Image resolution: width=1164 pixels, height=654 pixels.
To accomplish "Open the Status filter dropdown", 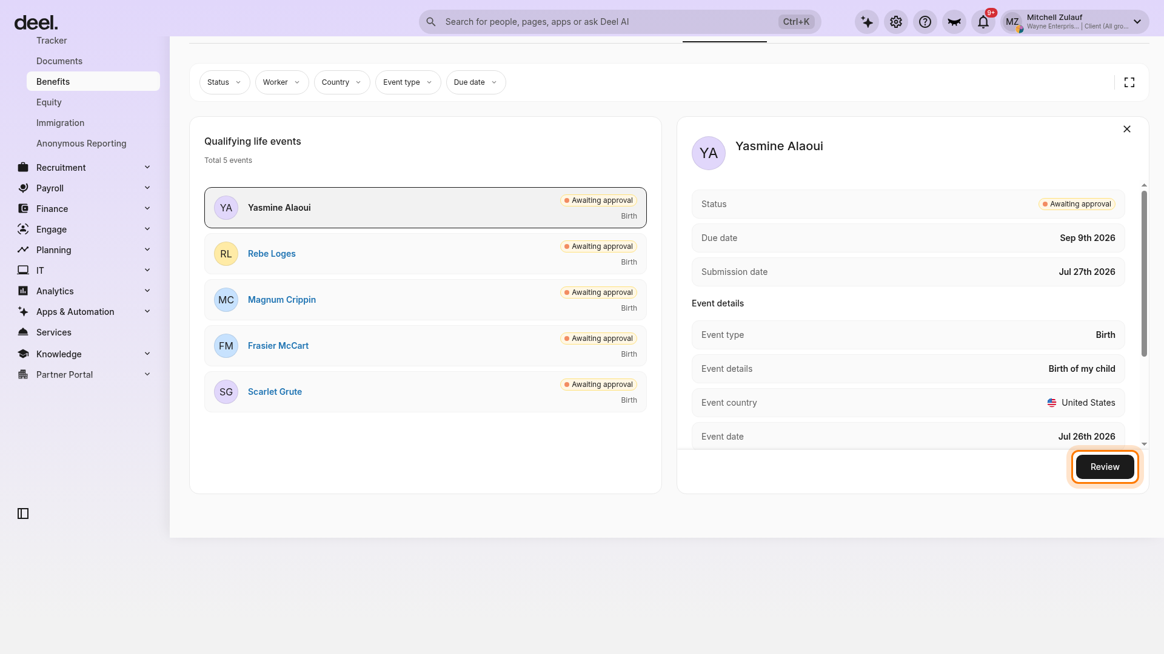I will point(224,82).
